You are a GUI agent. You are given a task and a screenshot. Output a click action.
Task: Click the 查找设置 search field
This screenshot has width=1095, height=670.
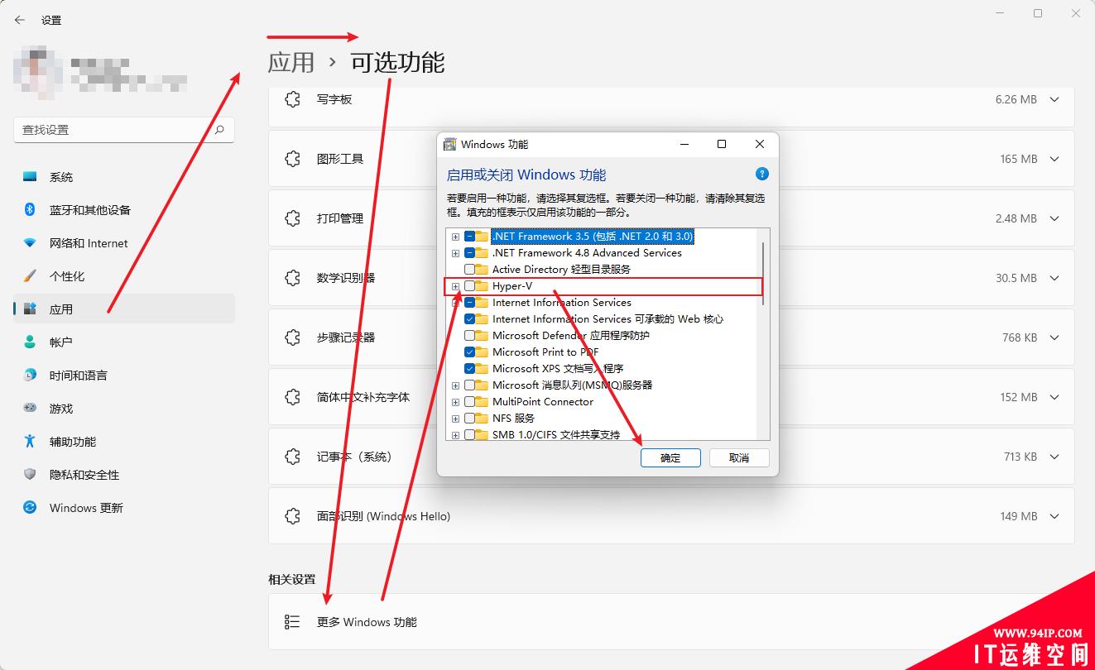pos(124,130)
